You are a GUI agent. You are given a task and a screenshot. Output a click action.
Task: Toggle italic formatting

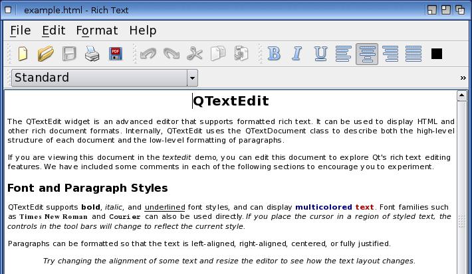(297, 54)
